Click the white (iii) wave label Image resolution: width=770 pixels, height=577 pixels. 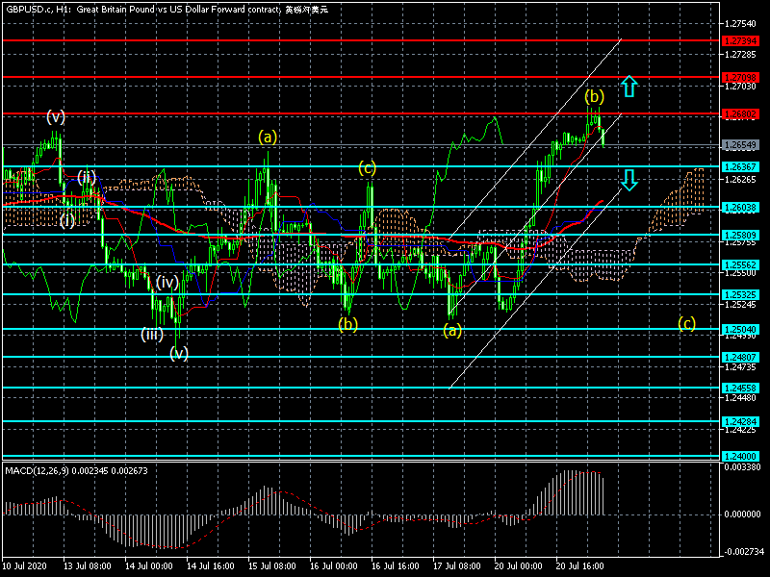click(152, 334)
